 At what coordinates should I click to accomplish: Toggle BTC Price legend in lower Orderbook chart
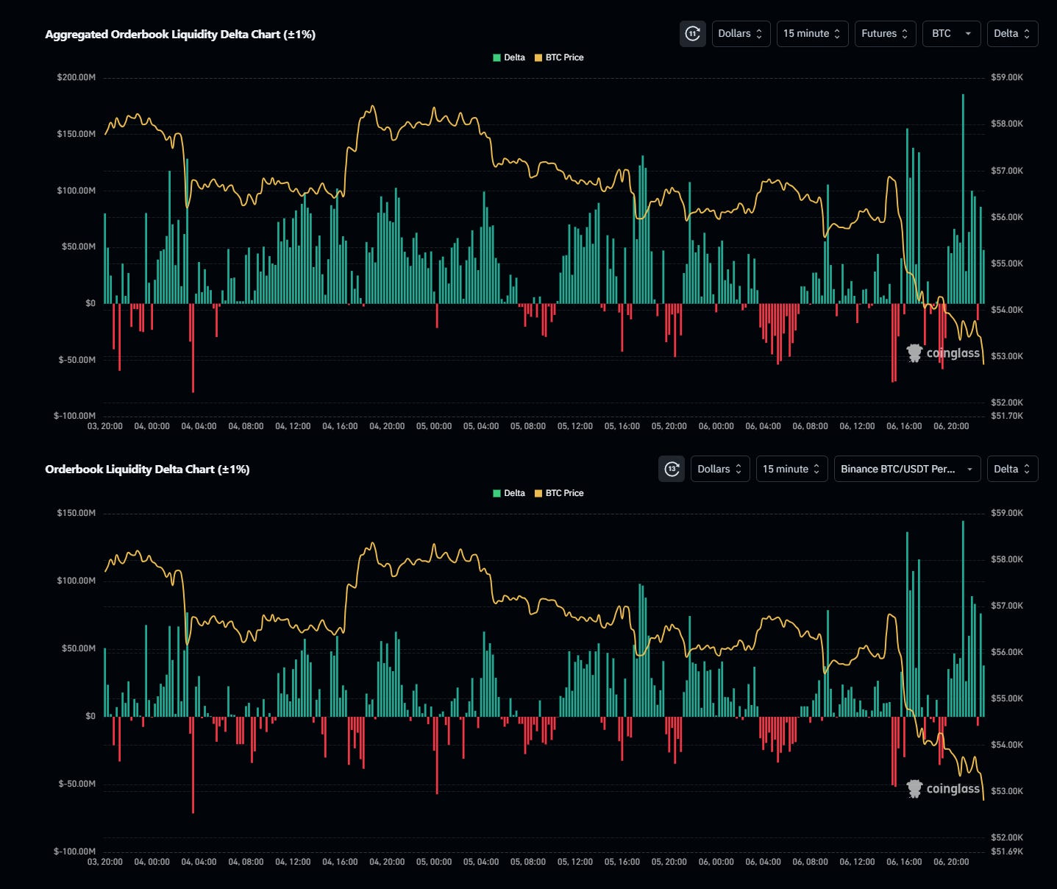(559, 493)
